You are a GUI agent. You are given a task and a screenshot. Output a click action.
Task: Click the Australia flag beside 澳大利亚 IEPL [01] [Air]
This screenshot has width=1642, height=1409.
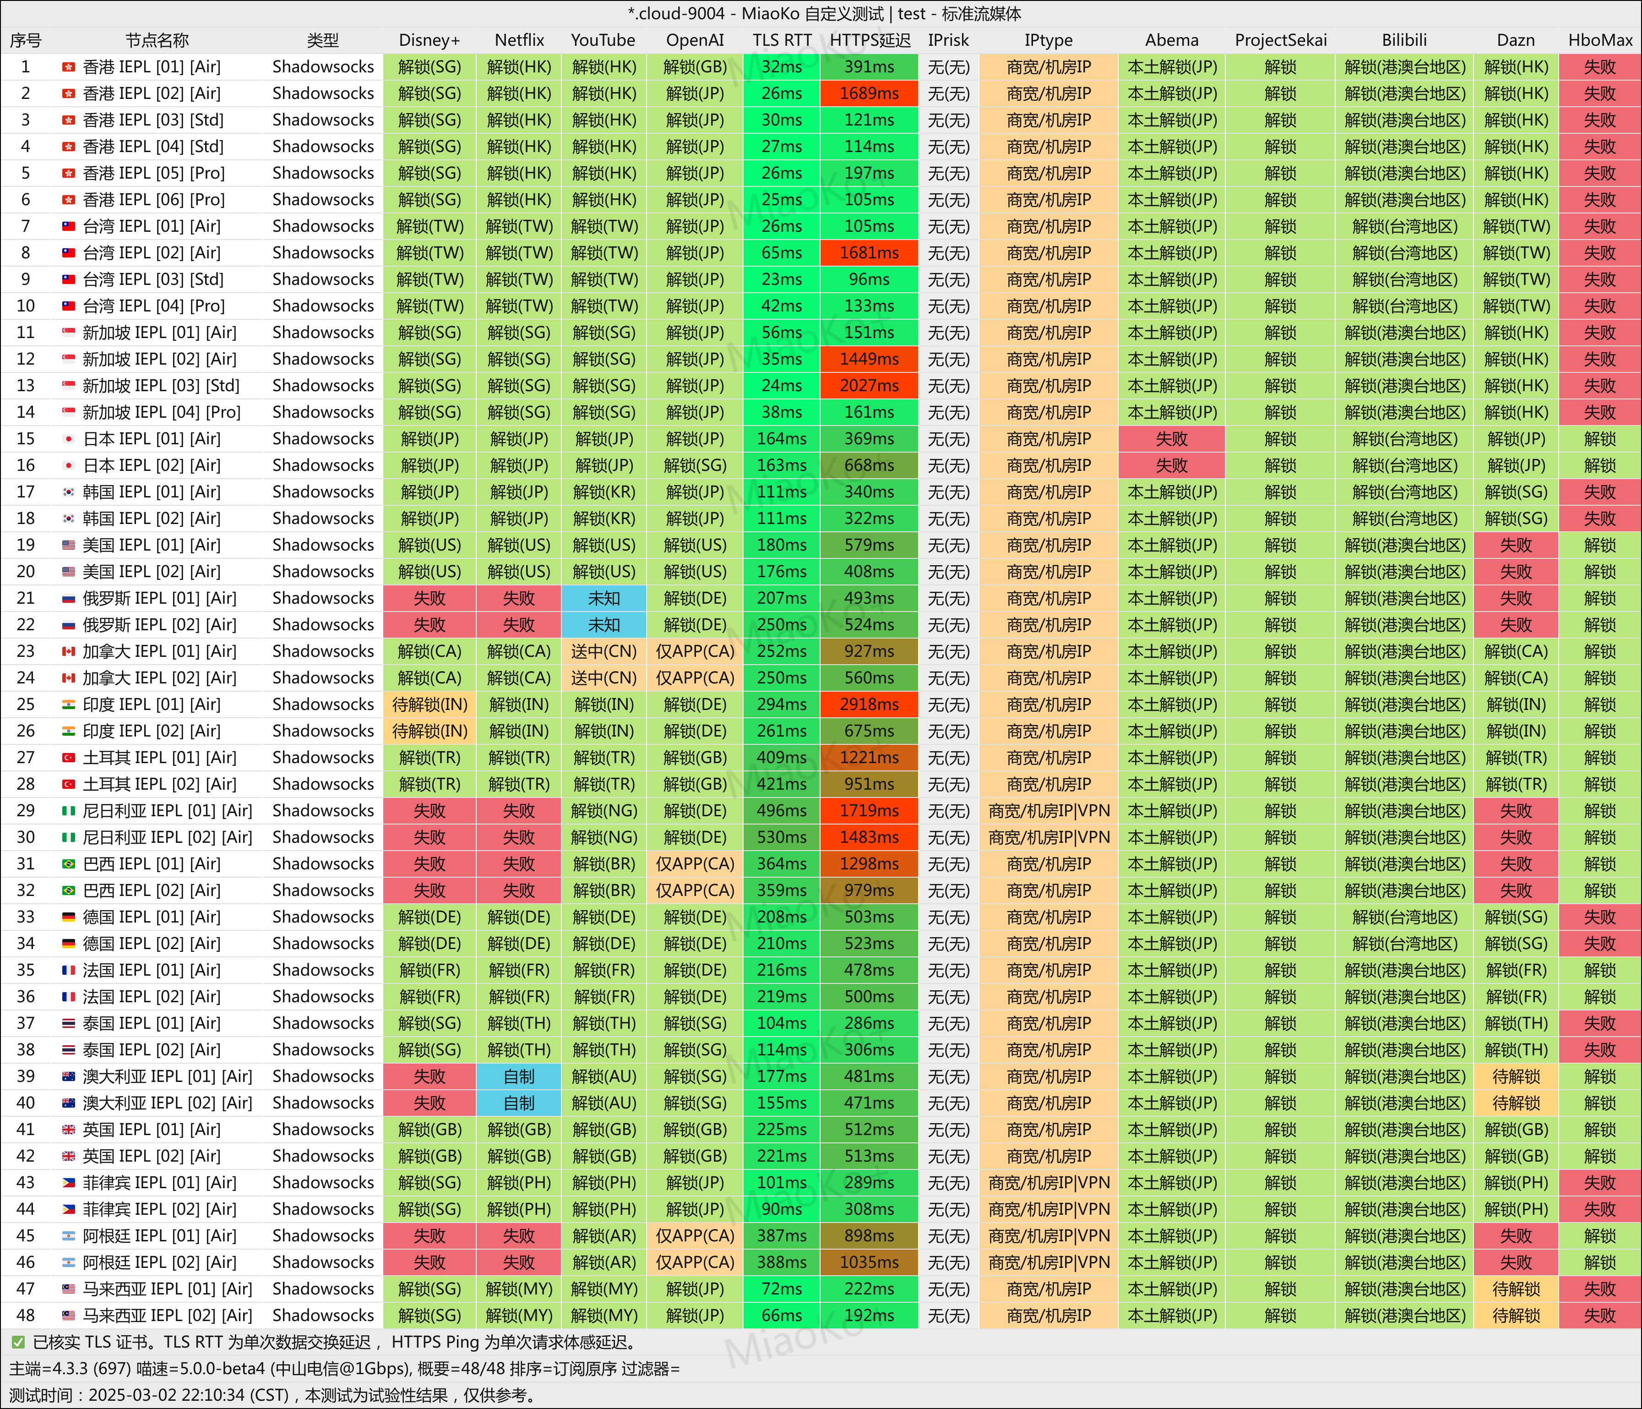(x=69, y=1077)
